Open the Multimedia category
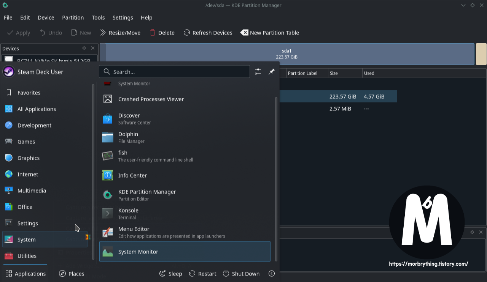Screen dimensions: 487x282 click(45, 191)
